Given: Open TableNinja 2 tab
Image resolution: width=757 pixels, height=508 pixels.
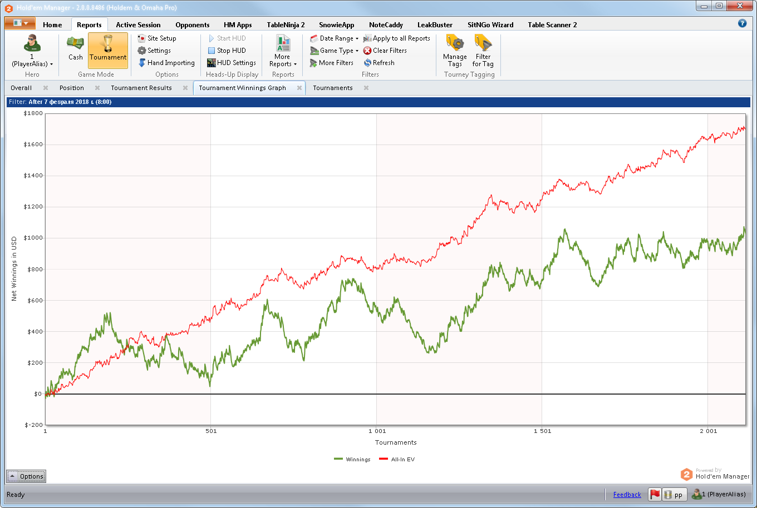Looking at the screenshot, I should click(286, 24).
